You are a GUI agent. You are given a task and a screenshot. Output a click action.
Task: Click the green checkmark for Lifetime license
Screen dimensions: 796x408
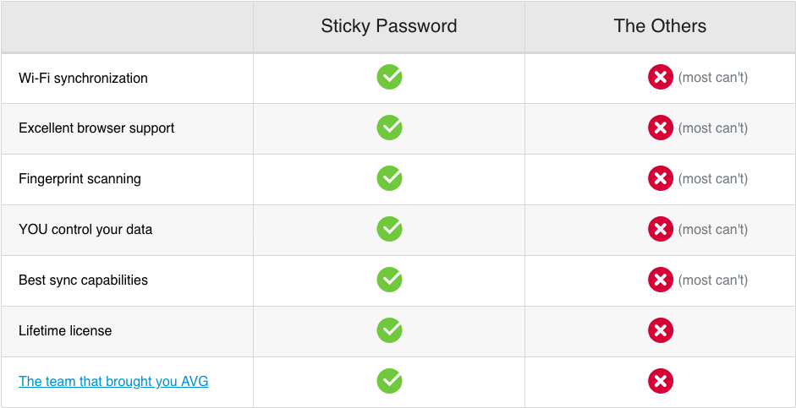click(x=389, y=331)
